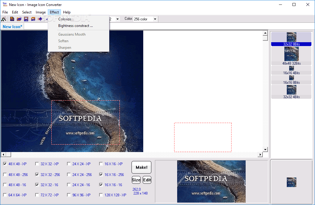This screenshot has width=315, height=205.
Task: Enable the 24X24 - 16 checkbox
Action: 69,185
